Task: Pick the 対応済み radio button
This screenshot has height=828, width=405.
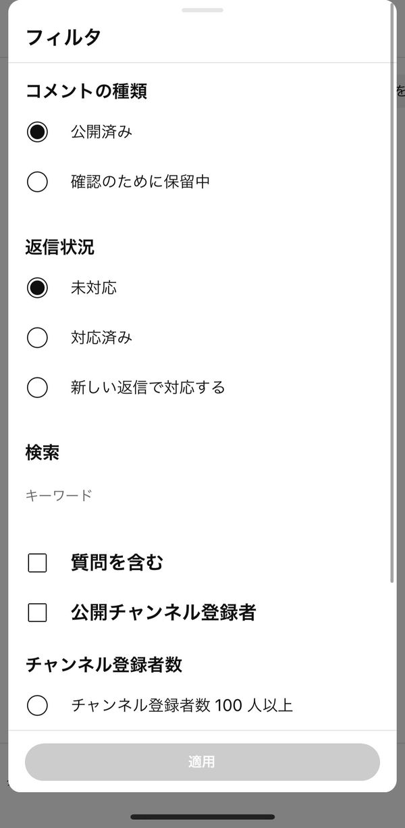Action: click(x=37, y=338)
